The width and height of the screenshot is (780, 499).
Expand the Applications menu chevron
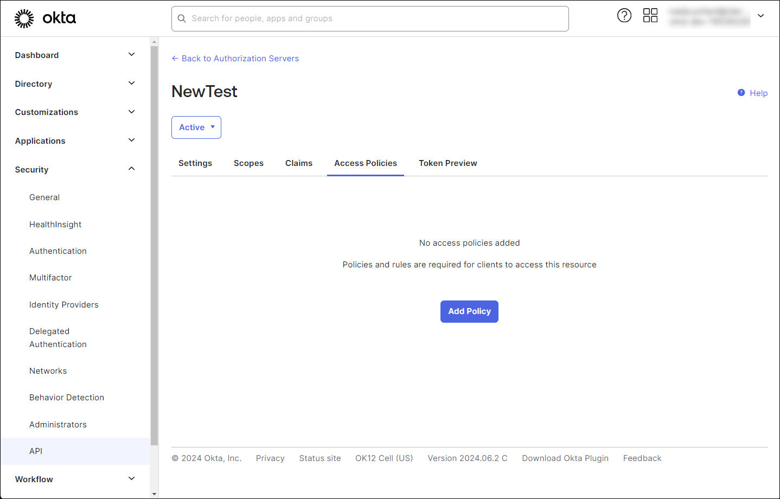click(x=131, y=140)
